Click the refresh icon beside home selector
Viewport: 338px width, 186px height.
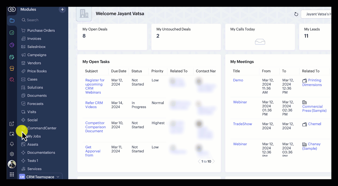tap(296, 14)
